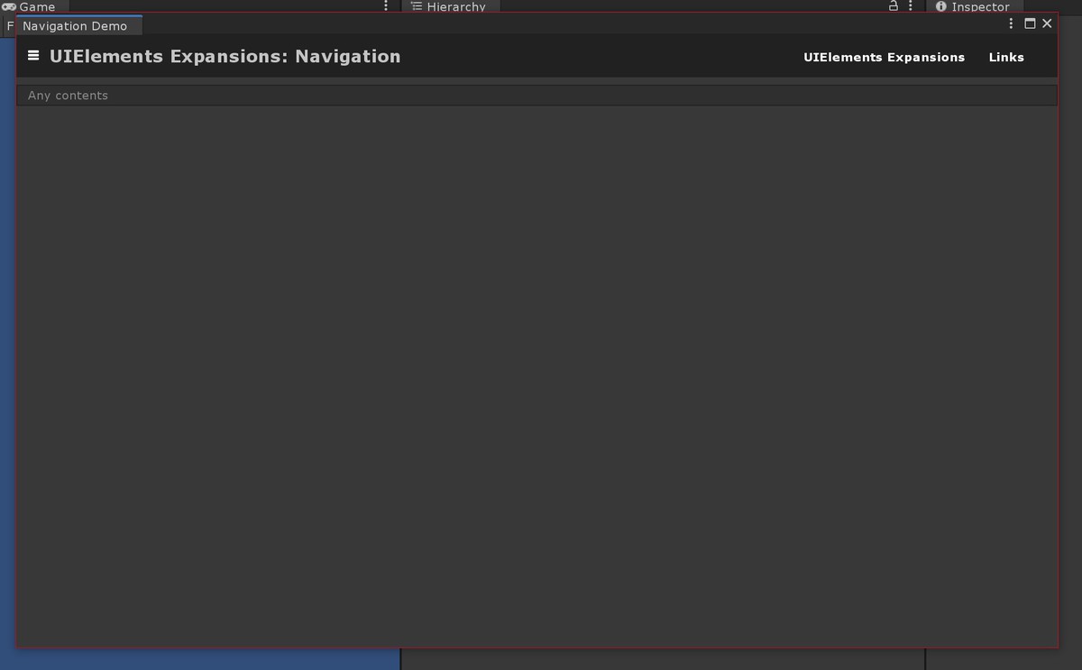Open the hamburger navigation menu
This screenshot has height=670, width=1082.
click(33, 56)
